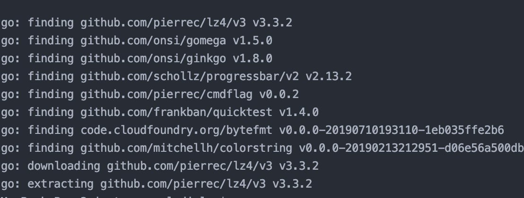The image size is (524, 198).
Task: Click the github.com/pierrec/cmdflag module path
Action: pyautogui.click(x=166, y=94)
